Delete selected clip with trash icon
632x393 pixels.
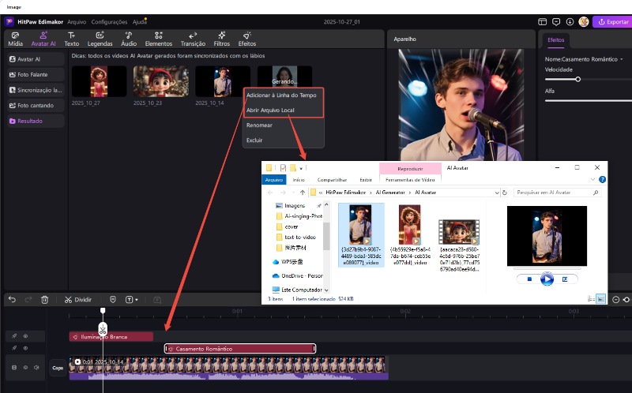[45, 300]
